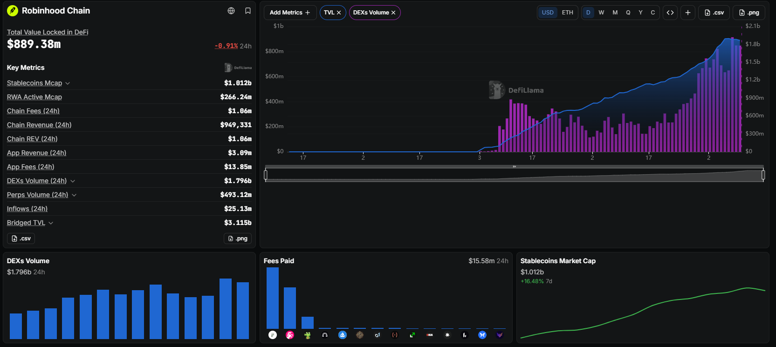Click the white slash-mark protocol icon
Viewport: 776px width, 347px height.
[465, 335]
